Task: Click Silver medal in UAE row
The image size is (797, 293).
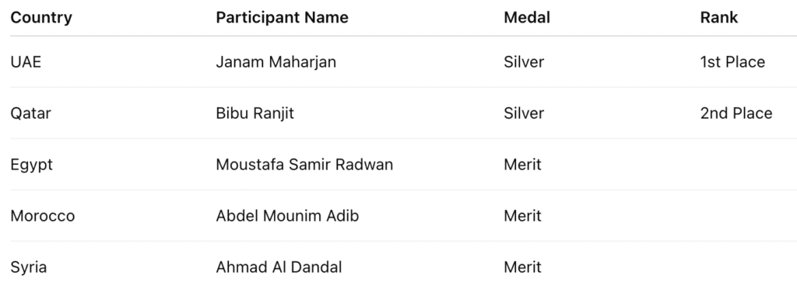Action: click(524, 62)
